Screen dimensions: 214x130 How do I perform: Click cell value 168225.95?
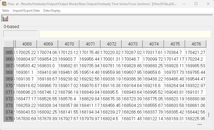point(195,119)
